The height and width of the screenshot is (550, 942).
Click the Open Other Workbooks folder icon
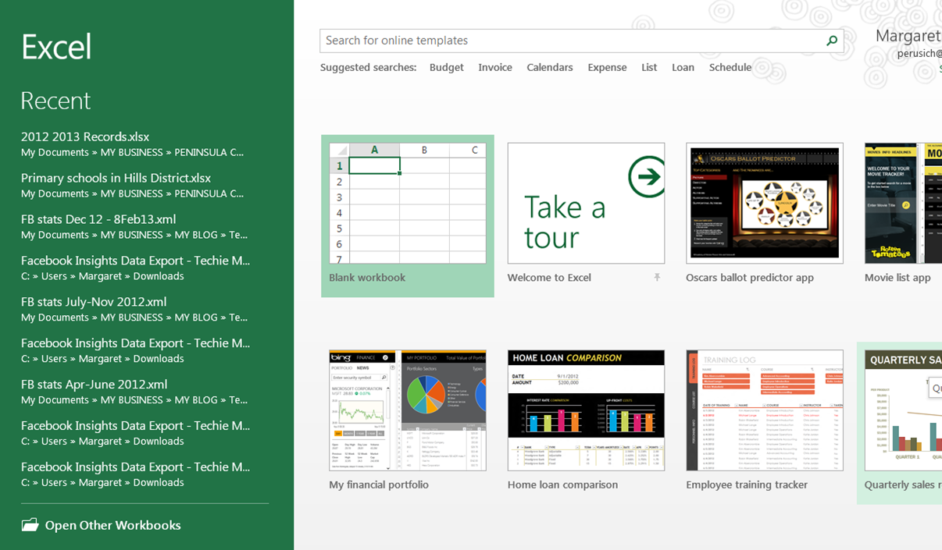pyautogui.click(x=30, y=525)
